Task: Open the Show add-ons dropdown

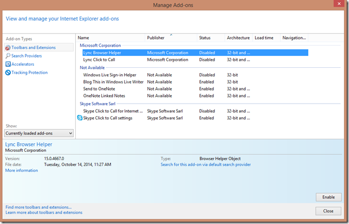Action: [39, 133]
